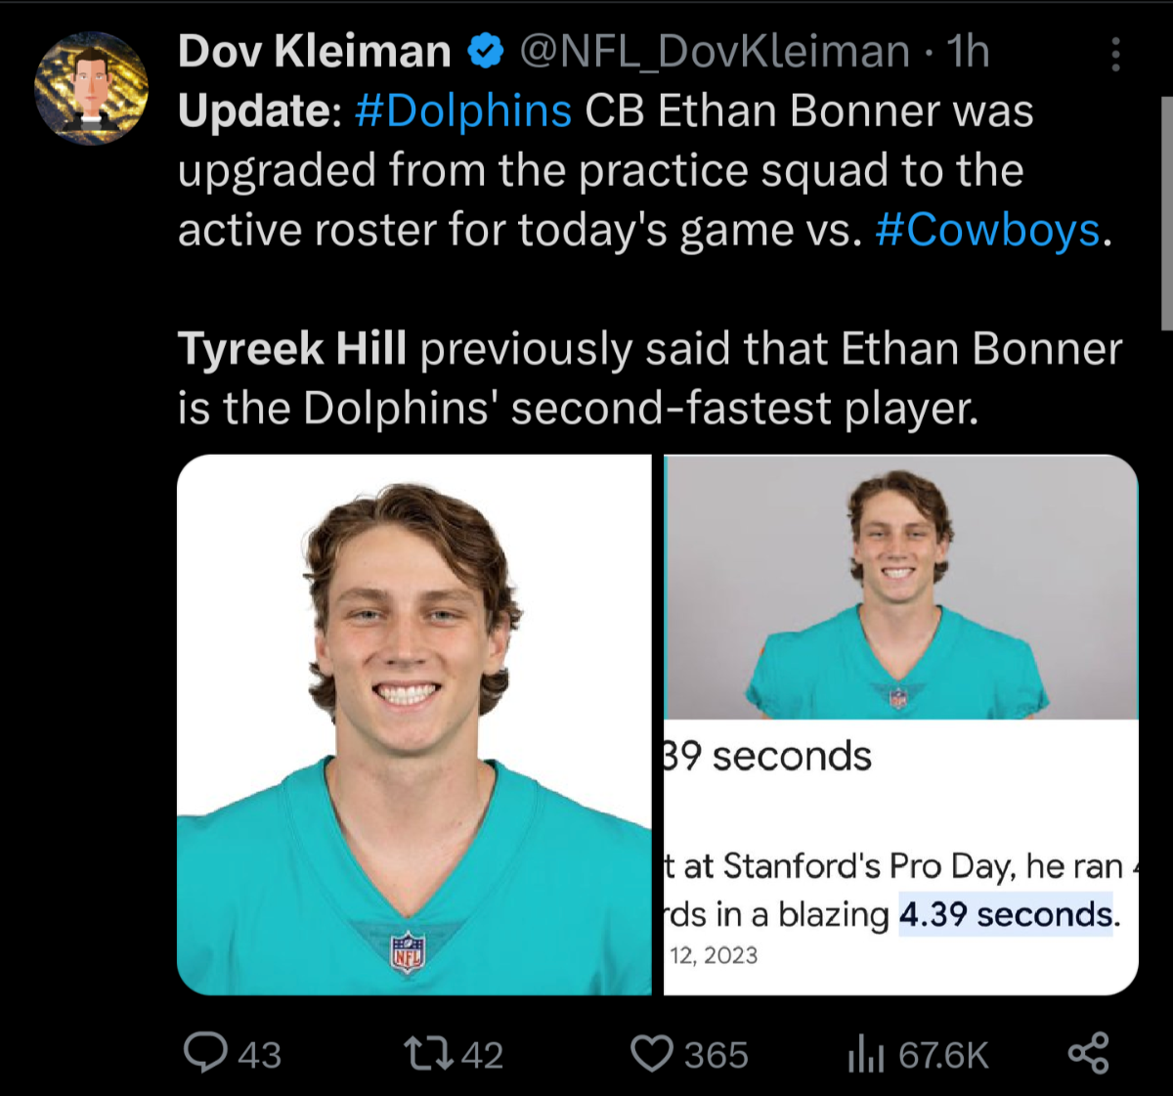This screenshot has height=1096, width=1173.
Task: Open the @NFL_DovKleiman handle
Action: click(x=715, y=52)
